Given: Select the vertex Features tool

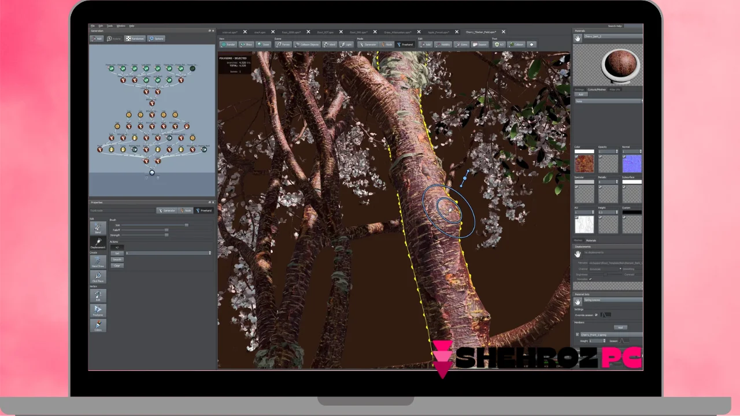Looking at the screenshot, I should coord(98,310).
